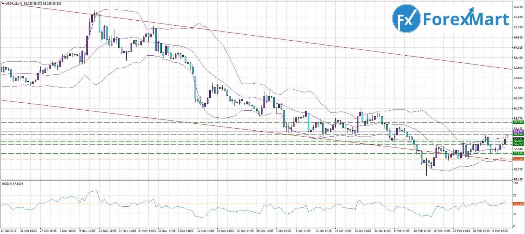Screen dimensions: 525x234
Task: Click the green 57.676 price label
Action: coord(518,153)
